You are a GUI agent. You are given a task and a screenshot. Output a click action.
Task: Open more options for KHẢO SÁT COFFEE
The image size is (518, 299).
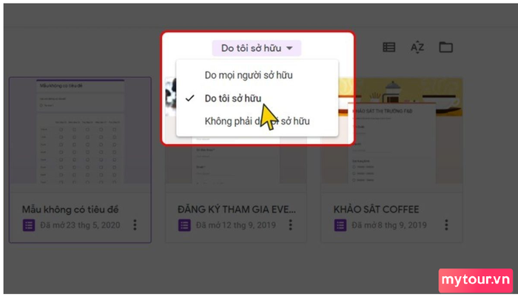[x=446, y=225]
